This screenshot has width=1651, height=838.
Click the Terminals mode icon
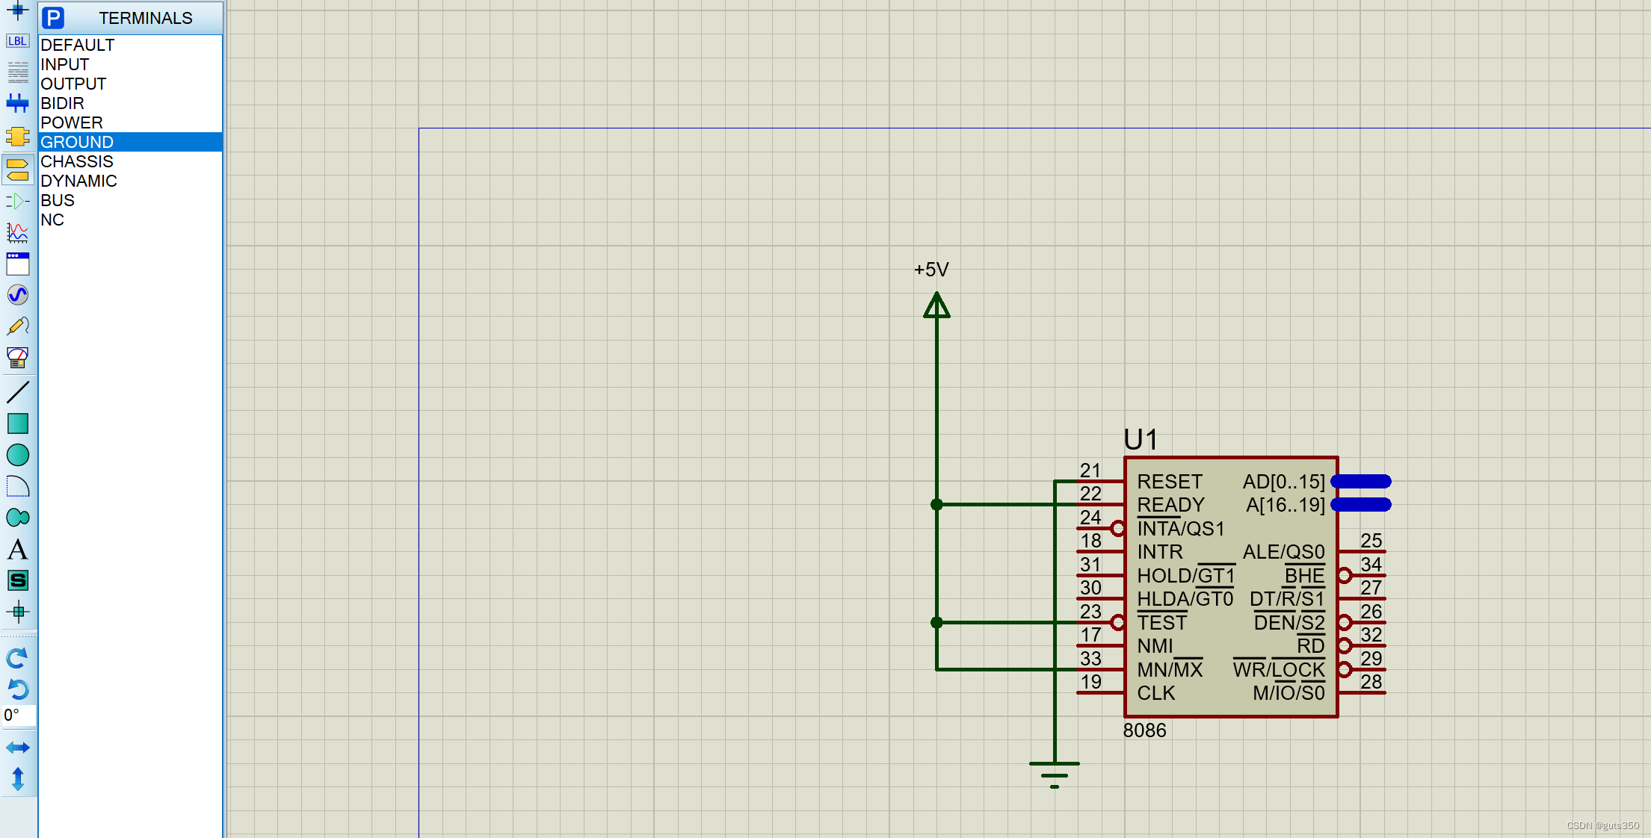pos(17,169)
